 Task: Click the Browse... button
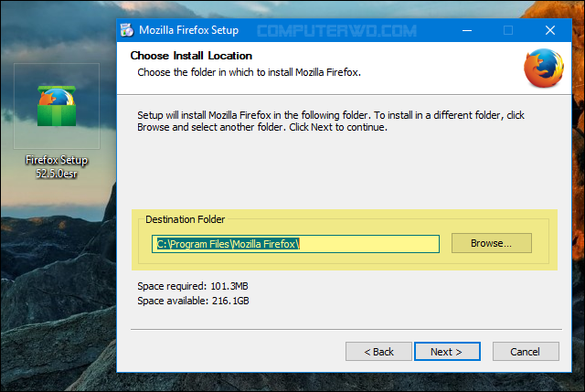pos(492,243)
